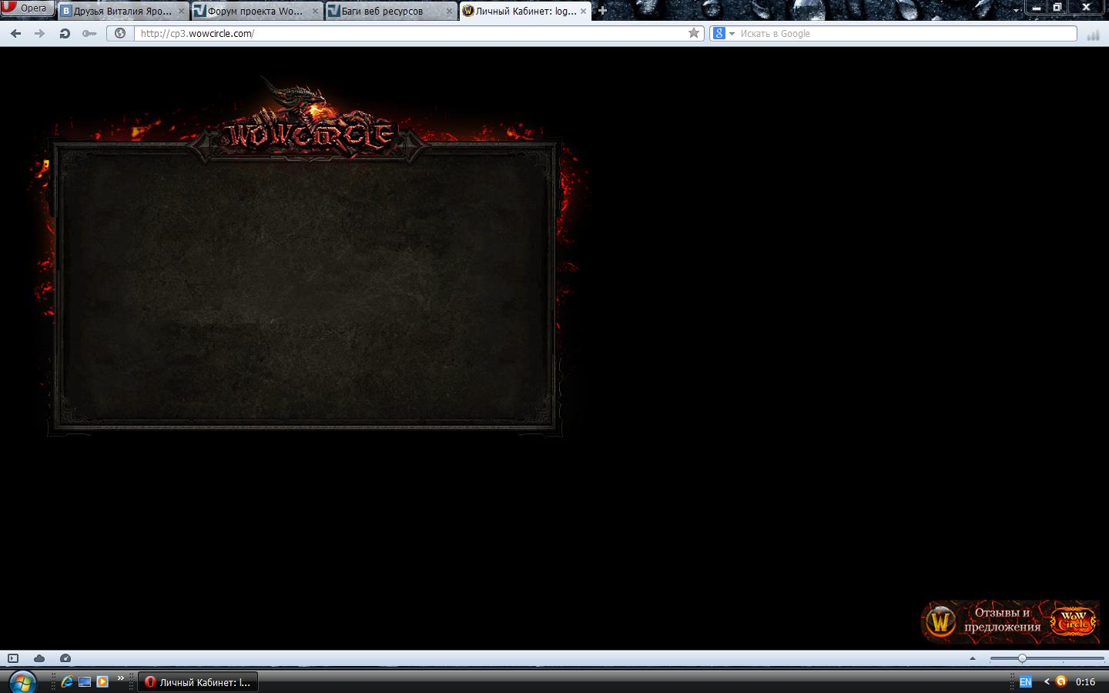Toggle the Opera panels sidebar button
1109x693 pixels.
click(x=13, y=658)
